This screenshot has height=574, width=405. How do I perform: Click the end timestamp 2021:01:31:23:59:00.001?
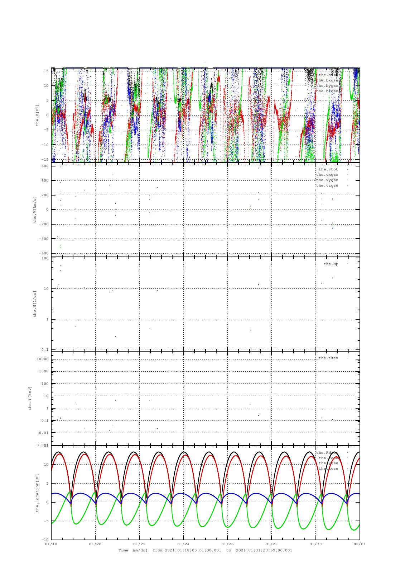point(264,550)
